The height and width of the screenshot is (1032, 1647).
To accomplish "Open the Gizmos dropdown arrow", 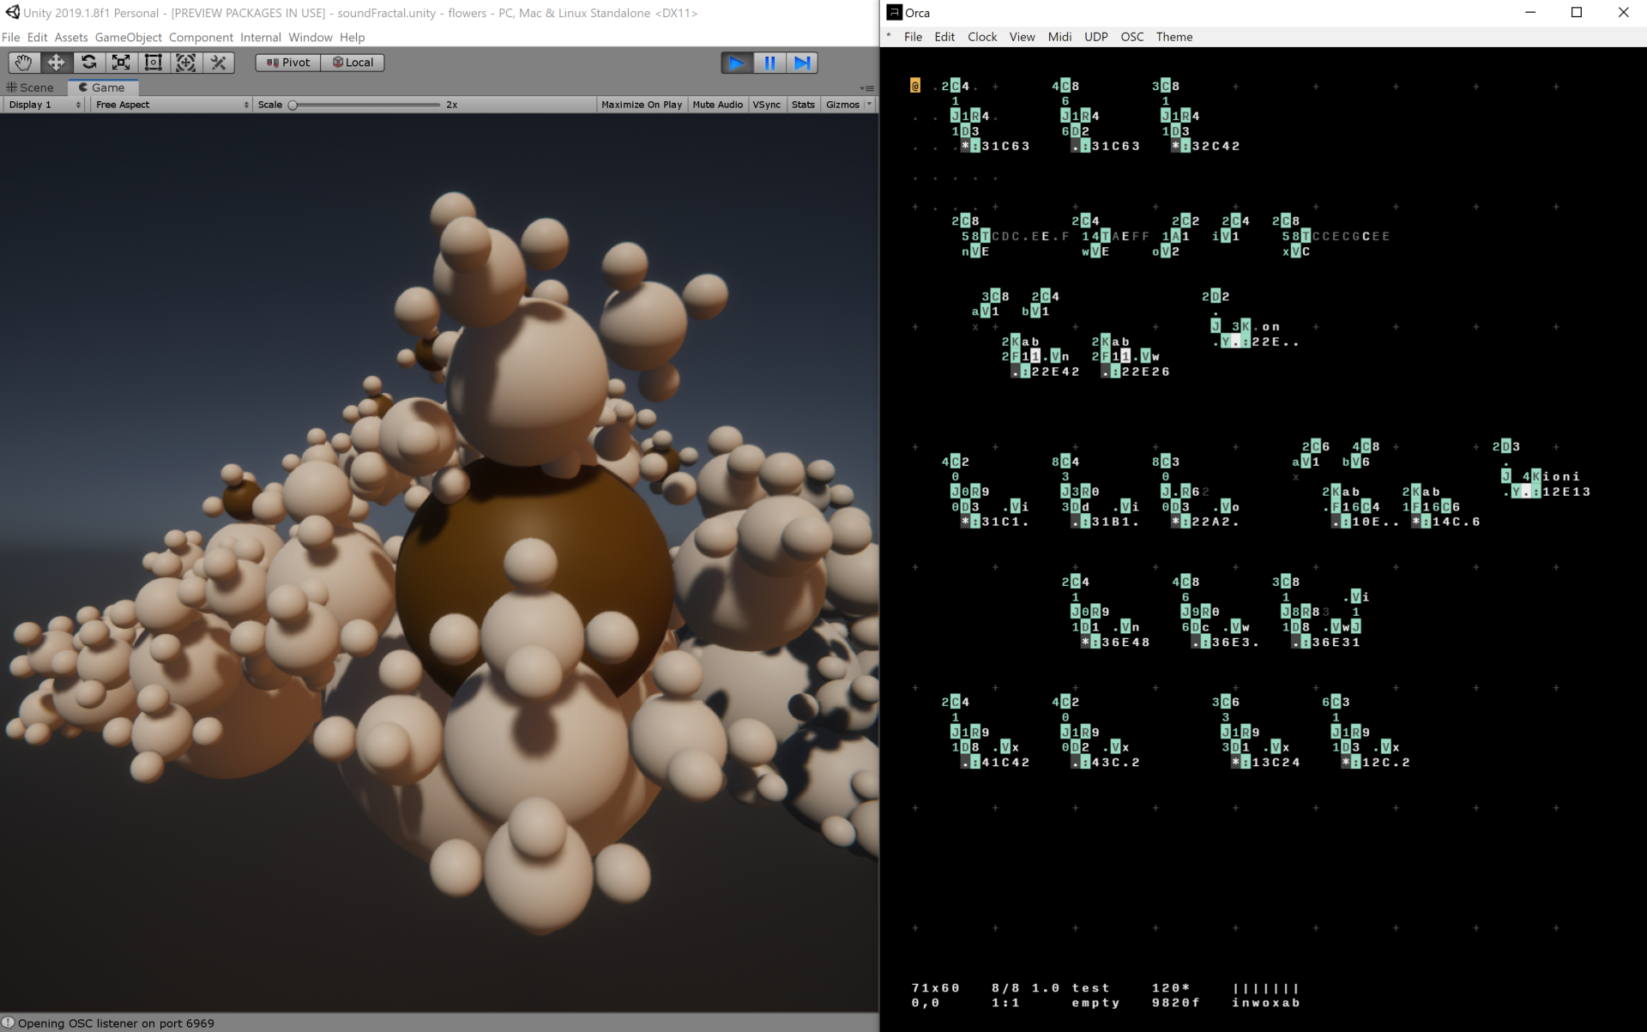I will point(870,105).
